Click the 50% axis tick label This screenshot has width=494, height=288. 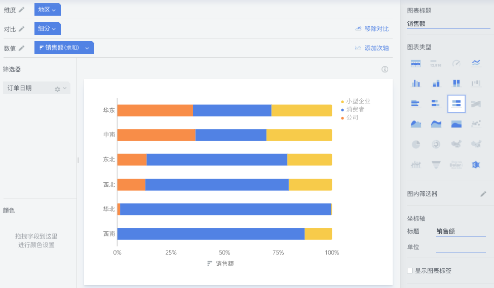pos(224,253)
